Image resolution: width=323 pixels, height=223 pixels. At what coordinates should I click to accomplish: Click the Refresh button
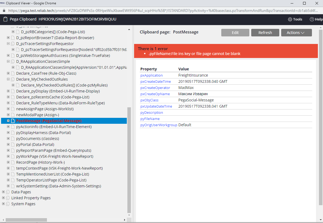coord(265,33)
